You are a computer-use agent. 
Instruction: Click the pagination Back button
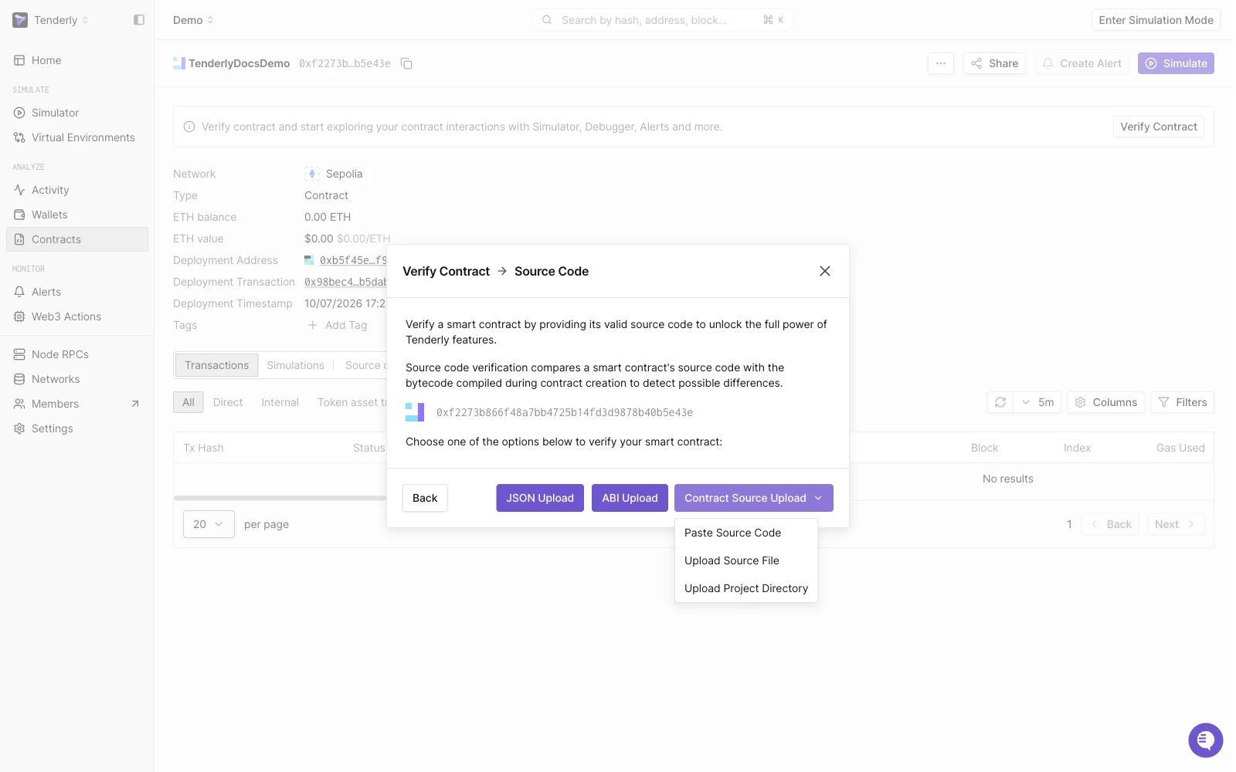[x=1111, y=524]
